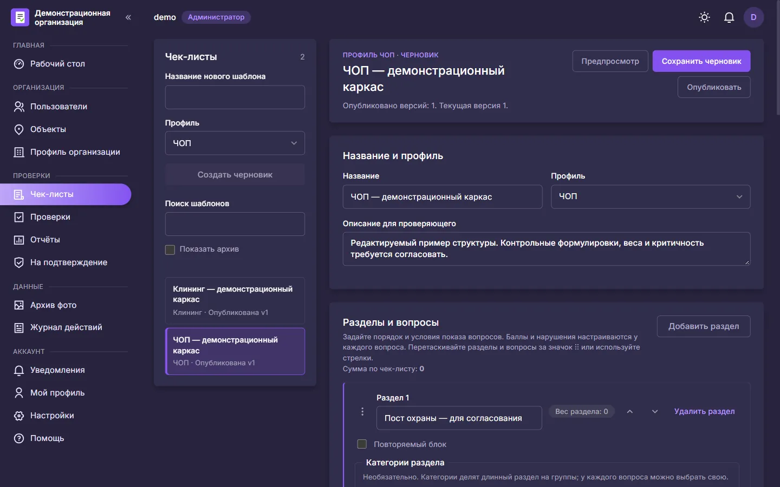Click the Помощь question mark icon
The width and height of the screenshot is (780, 487).
19,438
